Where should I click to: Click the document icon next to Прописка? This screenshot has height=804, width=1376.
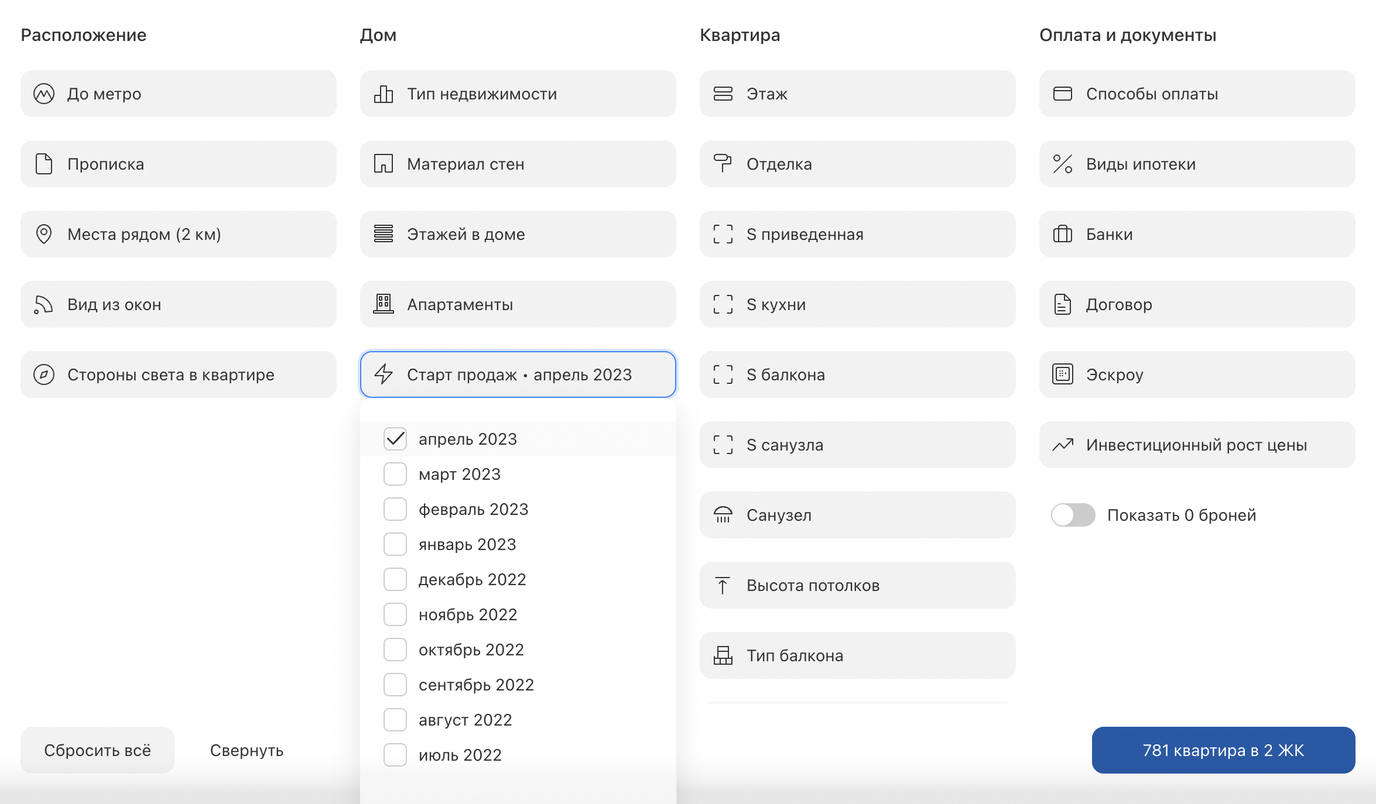point(44,164)
